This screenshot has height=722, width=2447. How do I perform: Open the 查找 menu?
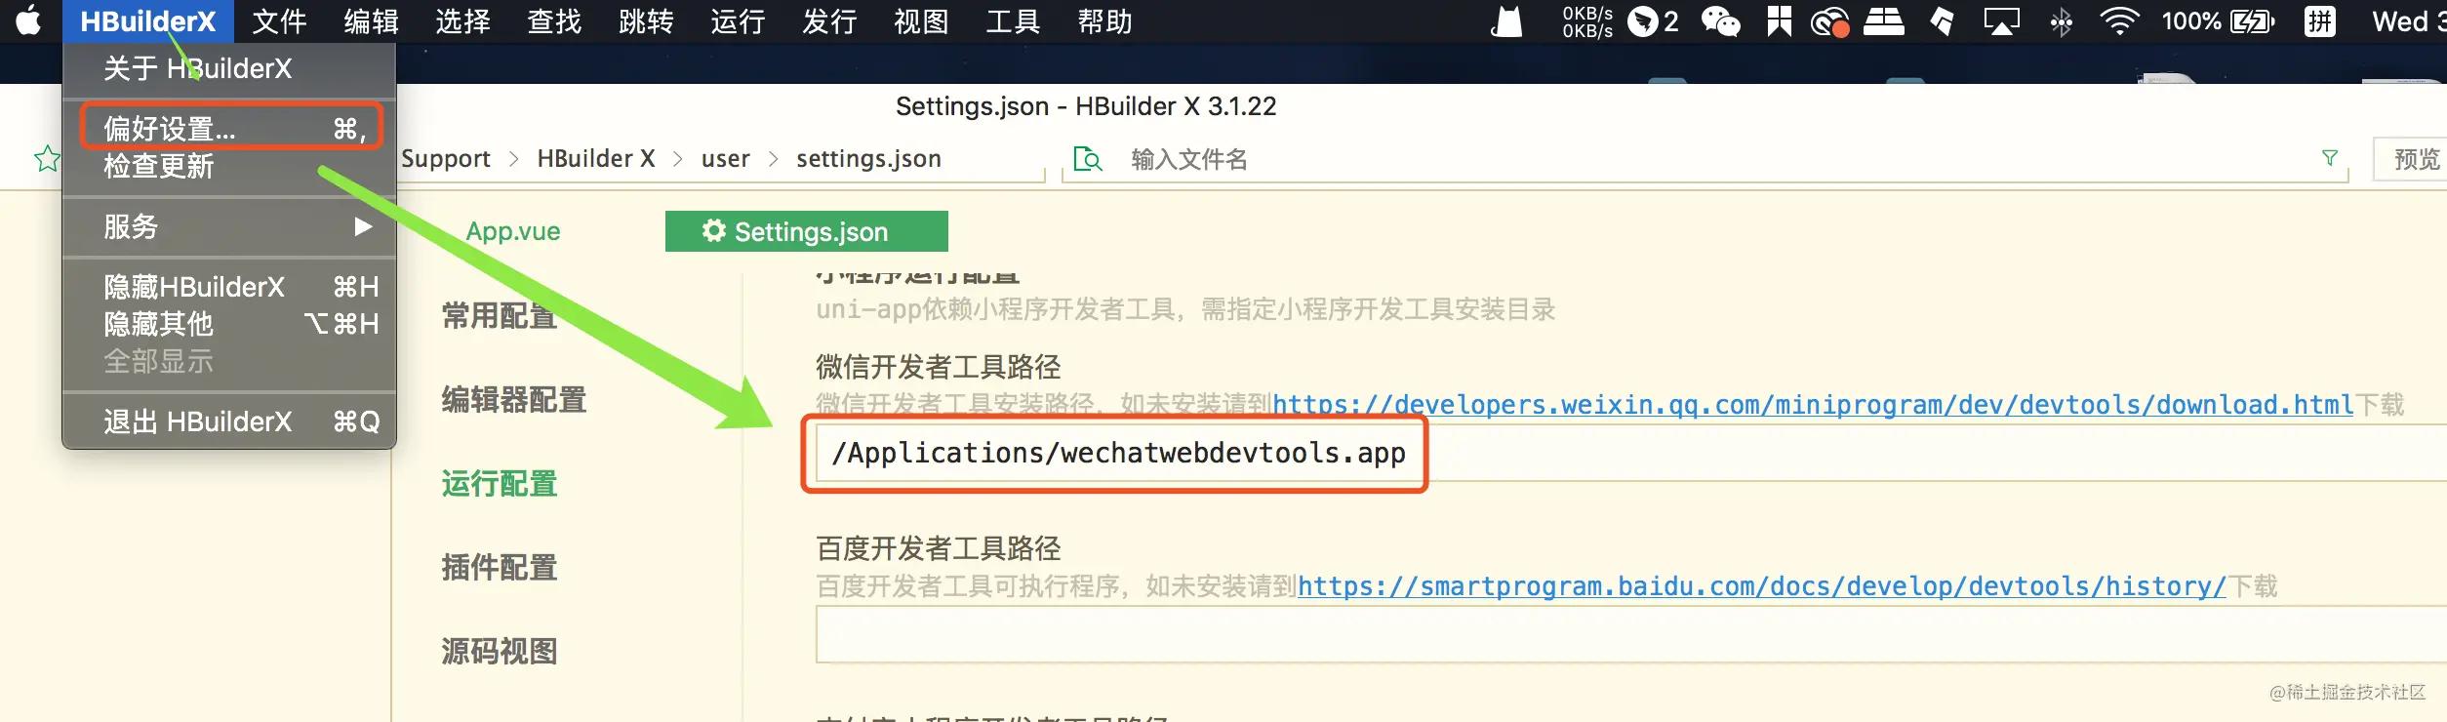point(554,21)
